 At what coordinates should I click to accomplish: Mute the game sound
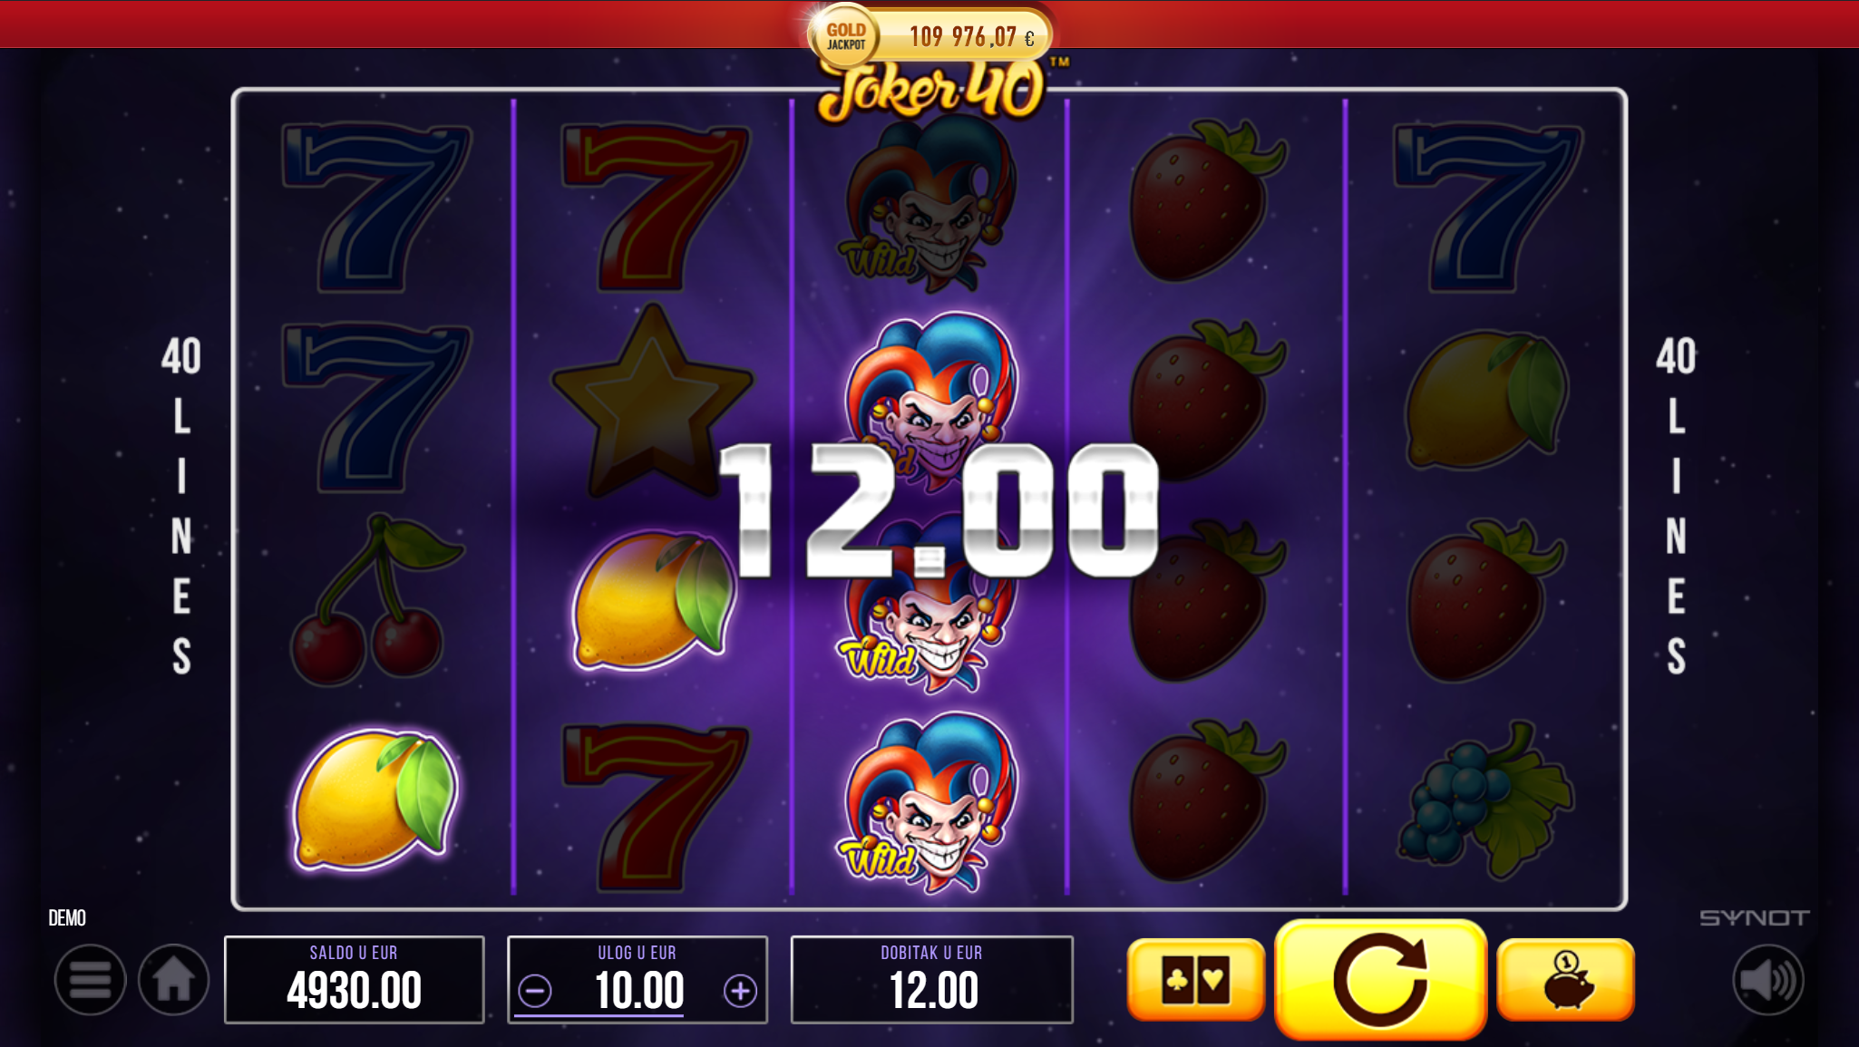[1767, 980]
